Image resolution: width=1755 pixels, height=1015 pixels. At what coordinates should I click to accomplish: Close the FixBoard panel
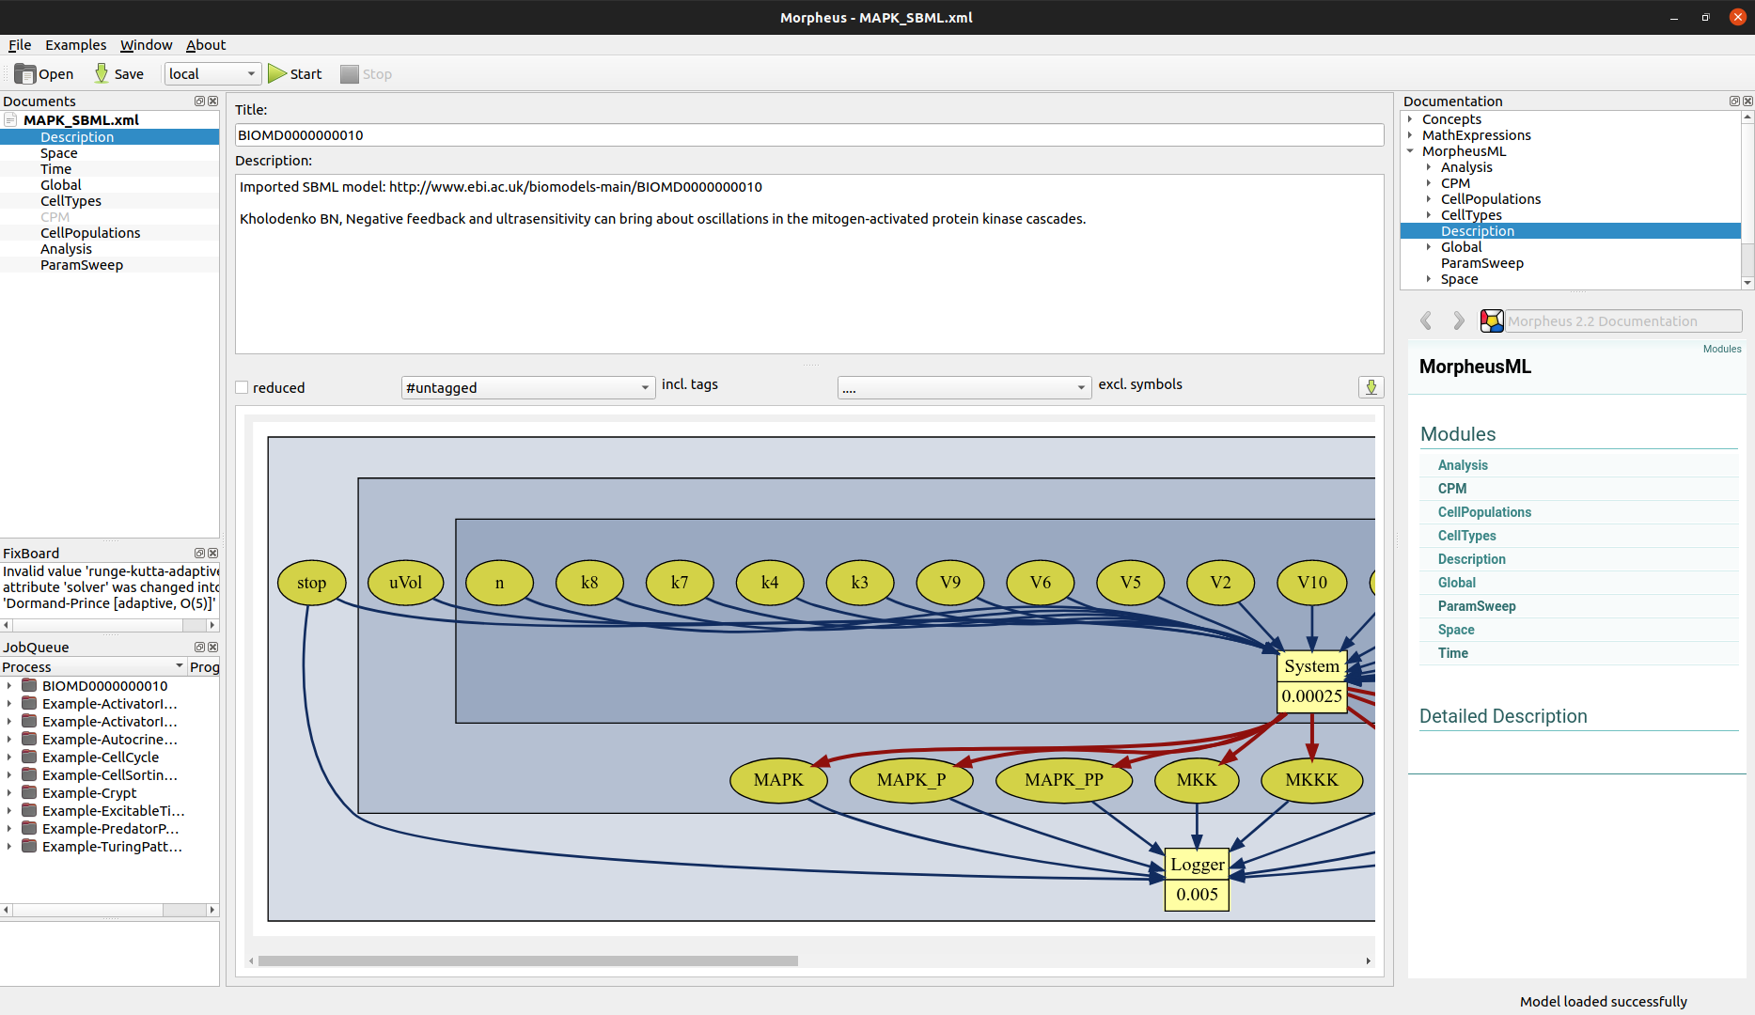[x=212, y=554]
